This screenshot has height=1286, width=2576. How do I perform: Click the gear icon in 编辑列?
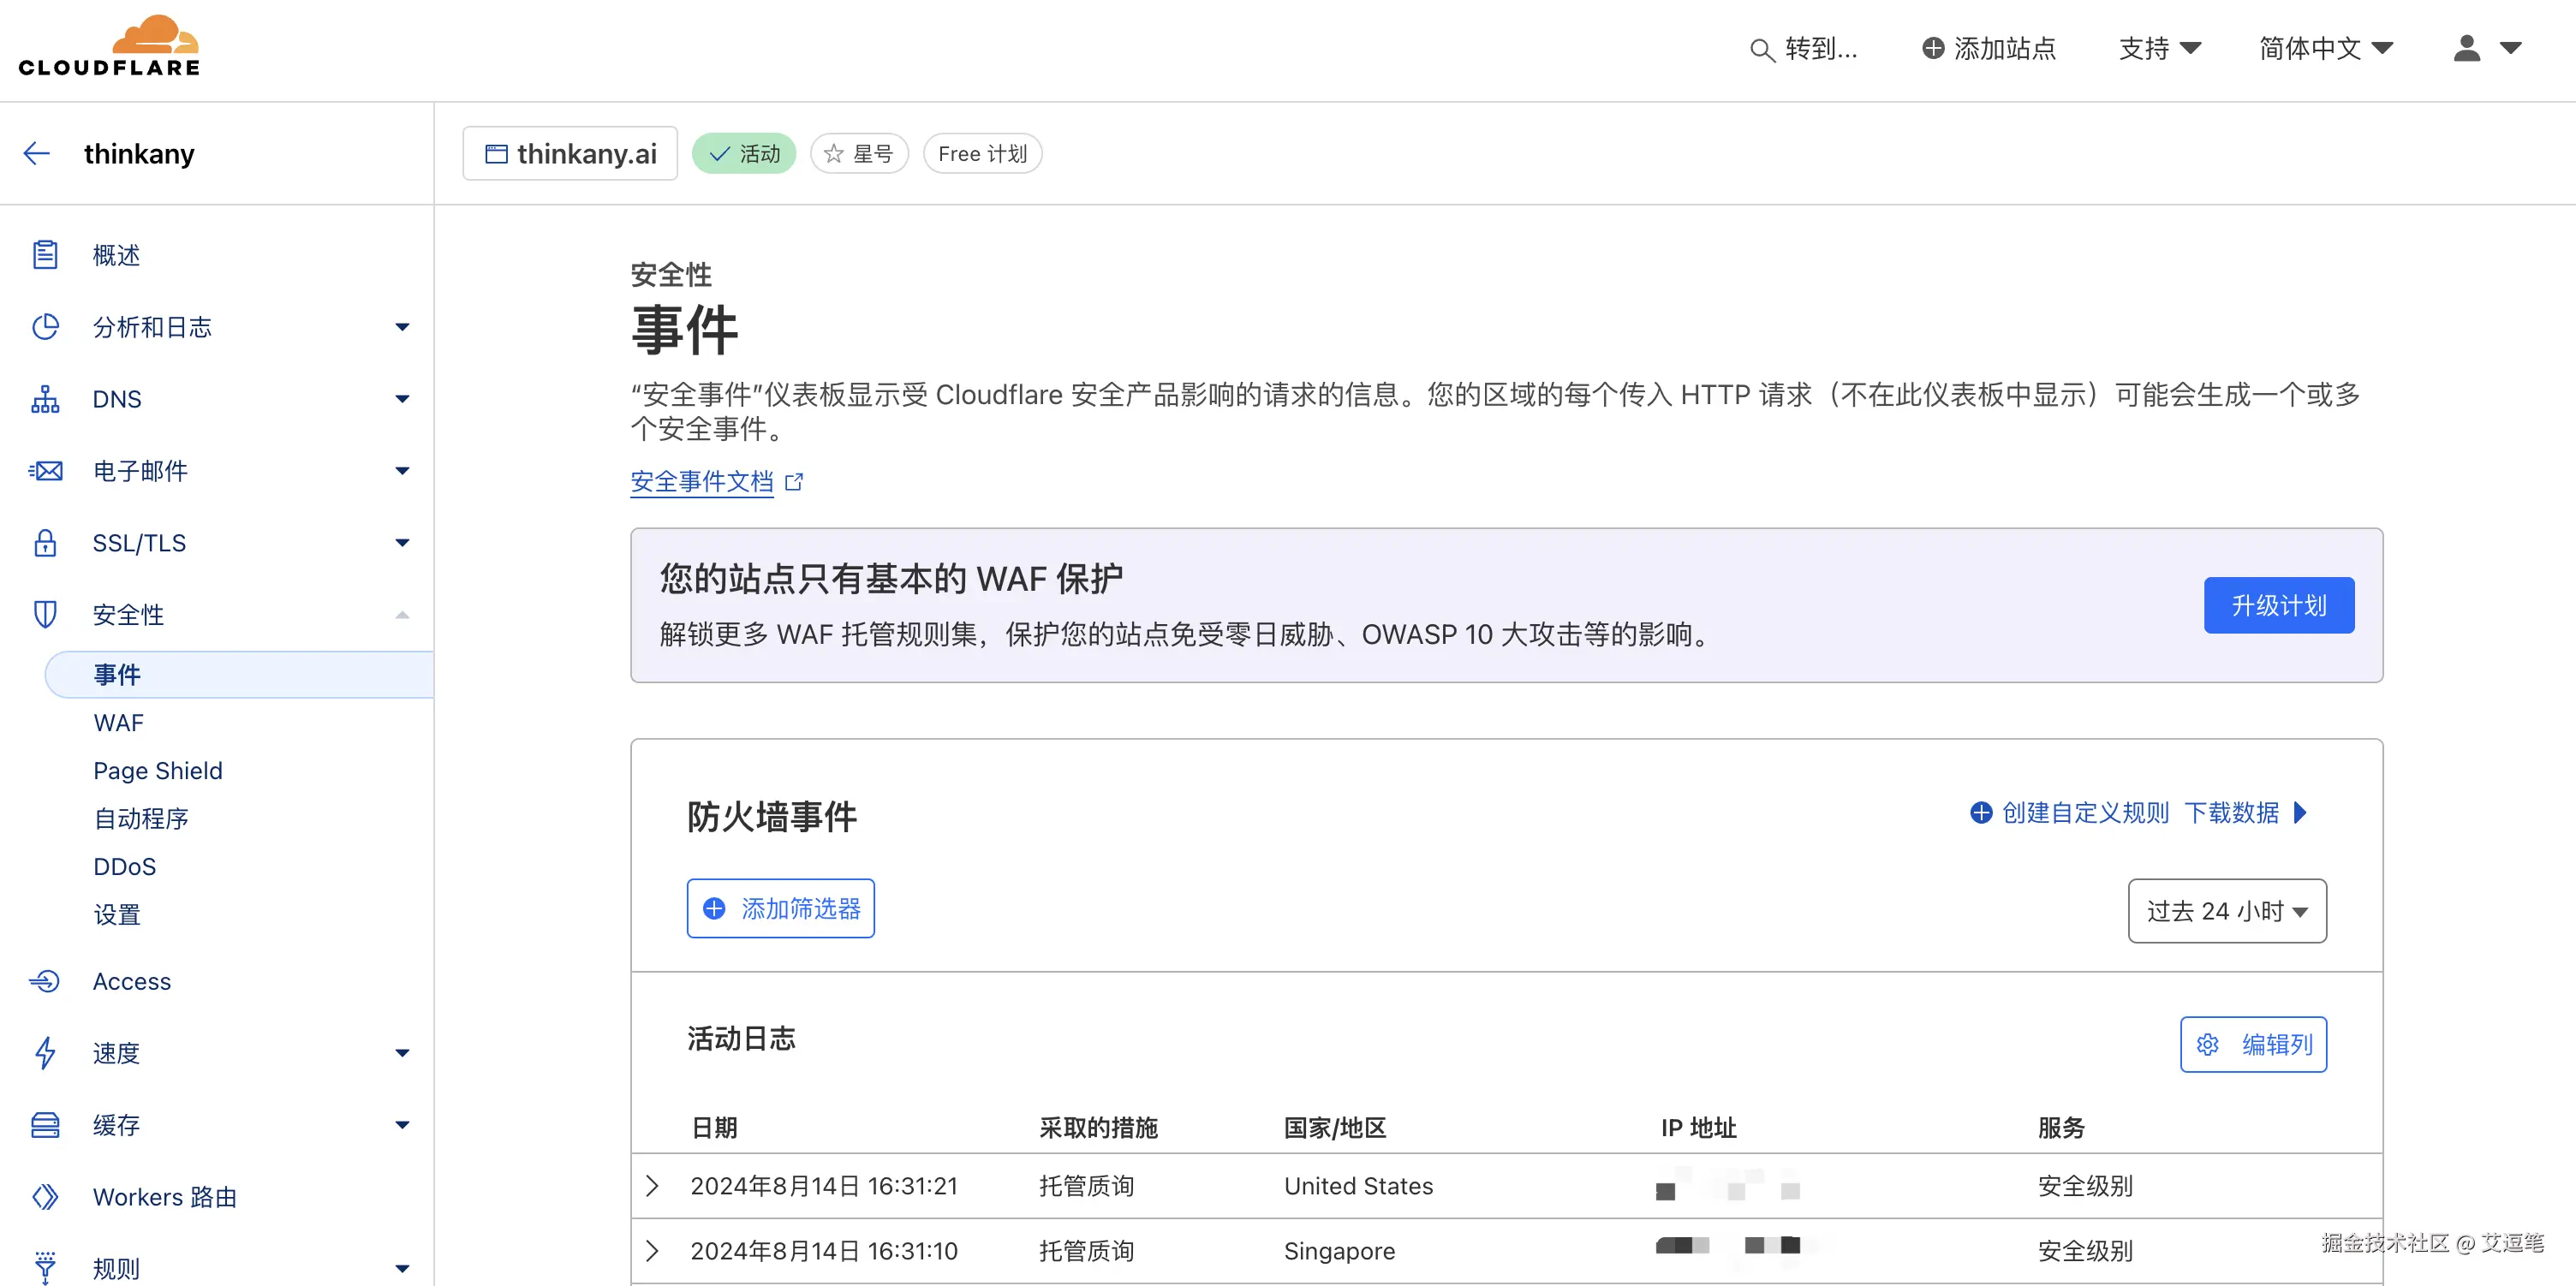(2207, 1044)
